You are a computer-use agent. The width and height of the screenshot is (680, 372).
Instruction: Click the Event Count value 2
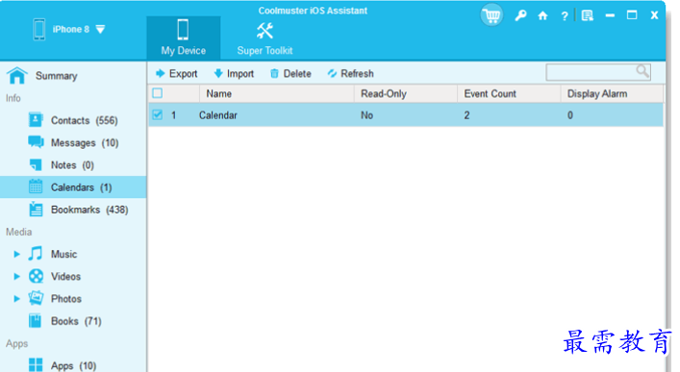466,115
